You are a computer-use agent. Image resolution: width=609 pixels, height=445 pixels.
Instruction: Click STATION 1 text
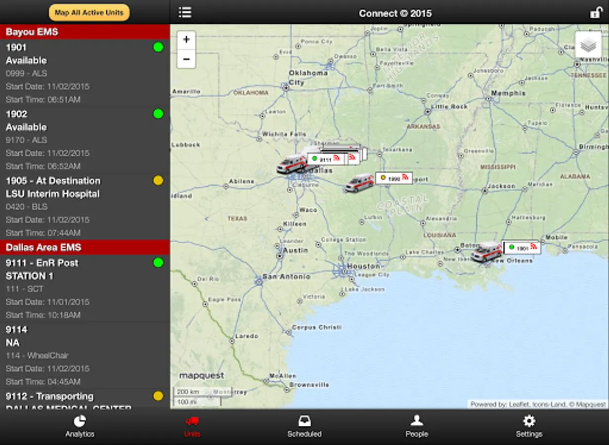[30, 276]
